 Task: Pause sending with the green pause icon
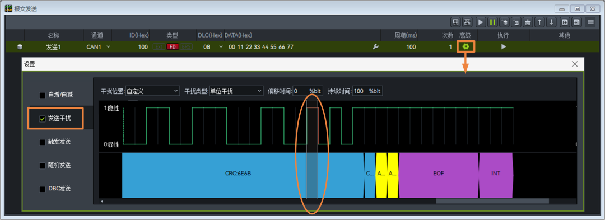click(x=492, y=22)
